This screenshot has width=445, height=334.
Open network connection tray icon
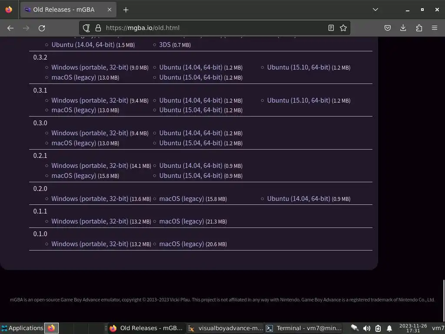pos(355,328)
